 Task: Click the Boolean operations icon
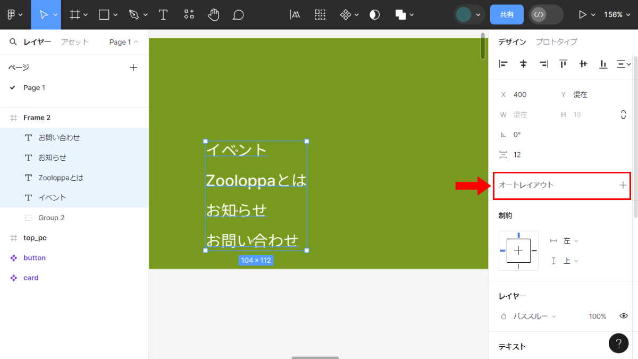point(401,14)
